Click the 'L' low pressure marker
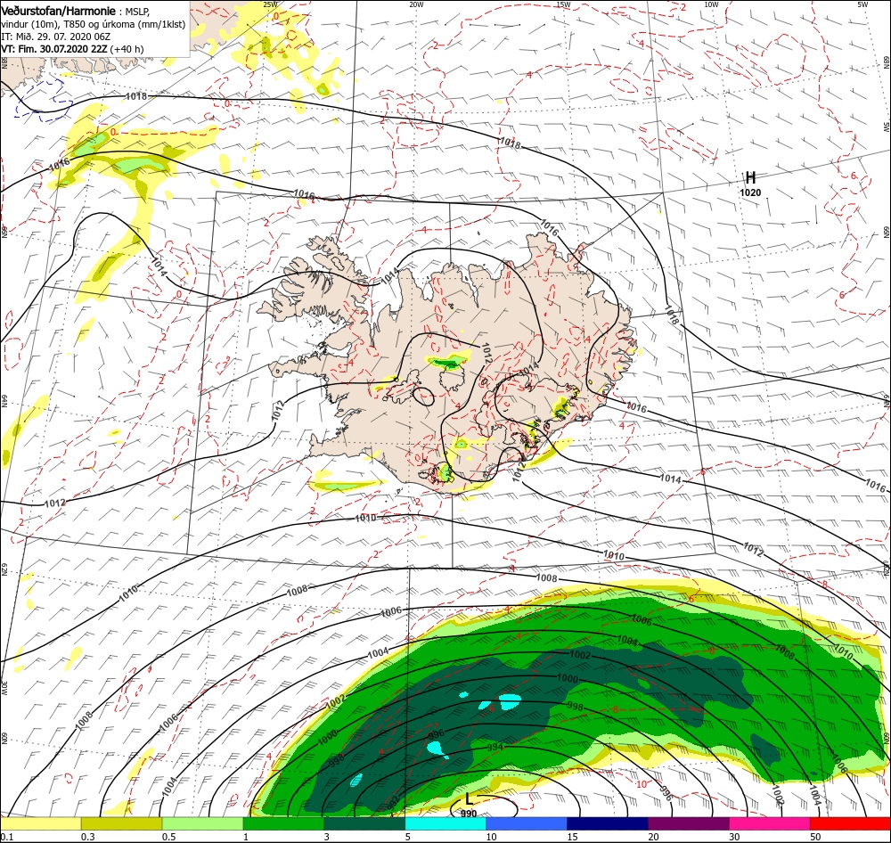 (x=469, y=798)
